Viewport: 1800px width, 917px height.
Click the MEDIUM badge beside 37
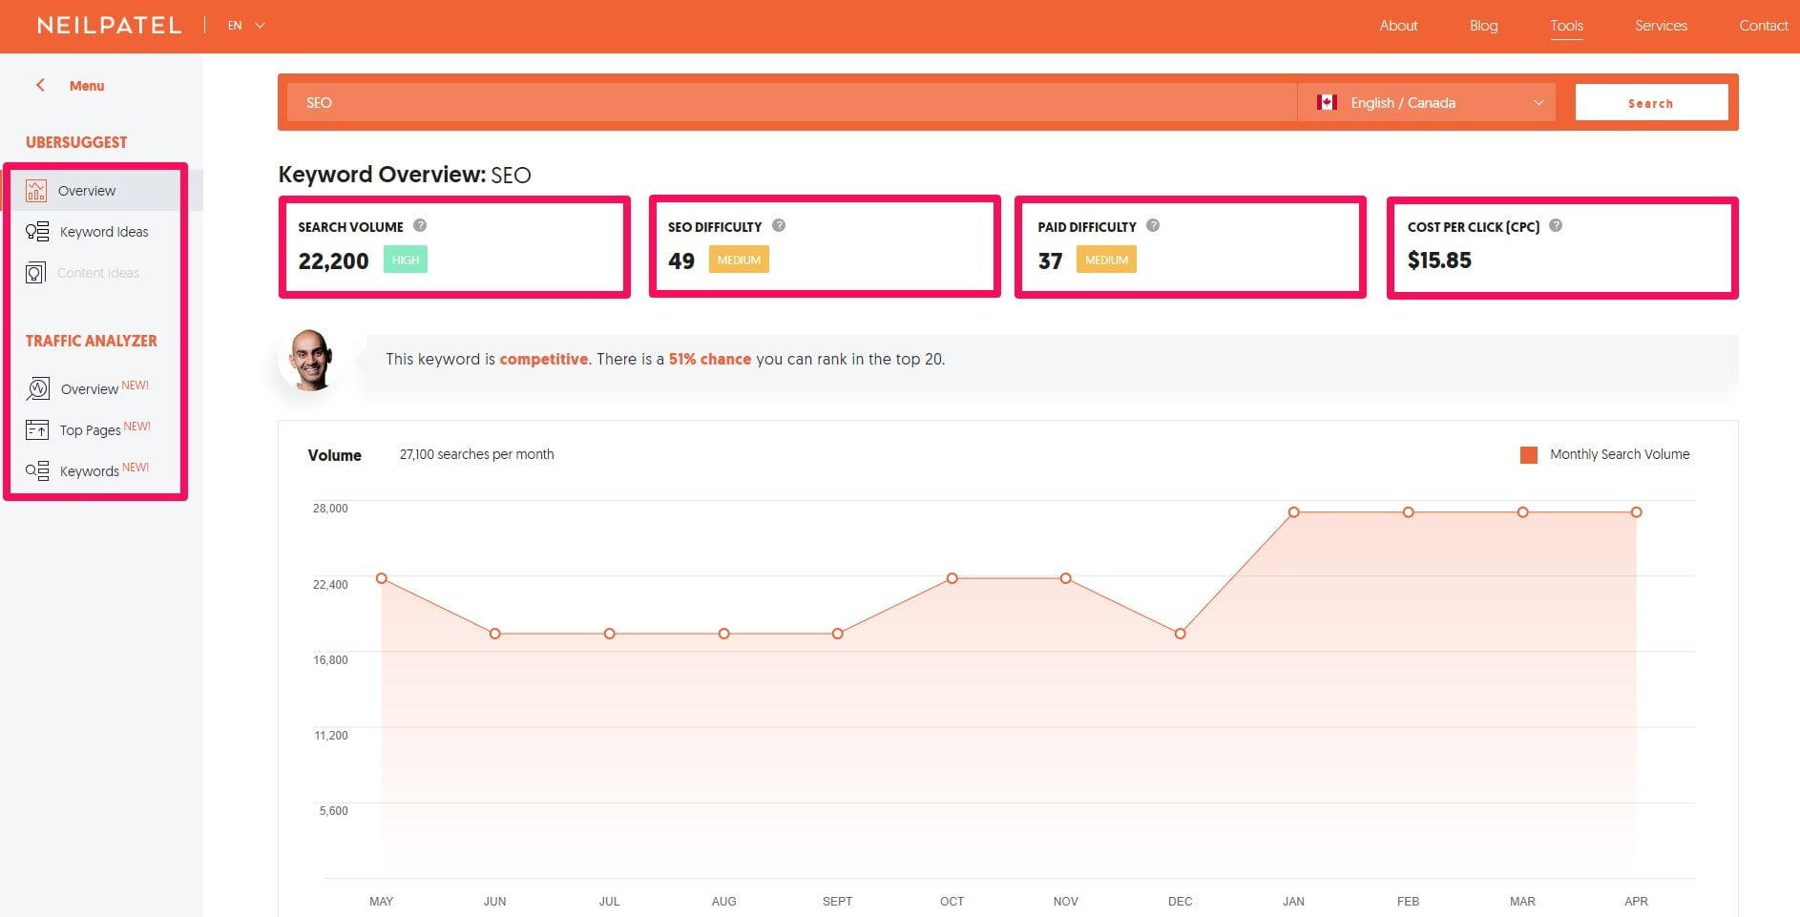click(1106, 260)
